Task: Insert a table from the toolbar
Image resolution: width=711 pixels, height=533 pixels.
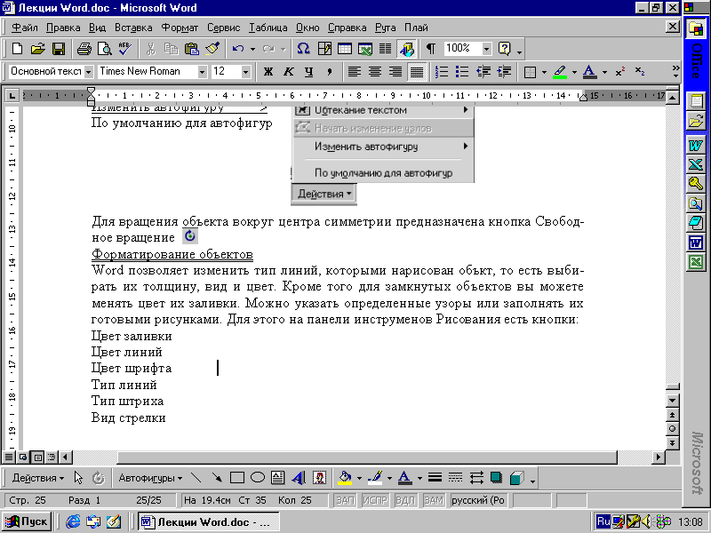Action: click(345, 49)
